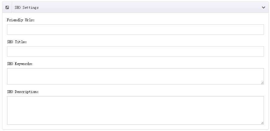Click the SEO Description label text

23,92
